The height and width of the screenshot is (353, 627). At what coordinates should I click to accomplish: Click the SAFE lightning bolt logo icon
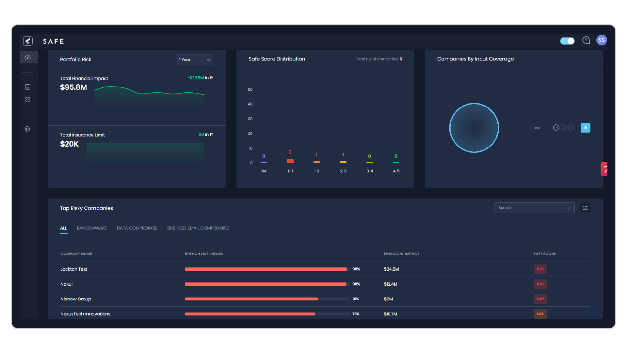[x=28, y=41]
